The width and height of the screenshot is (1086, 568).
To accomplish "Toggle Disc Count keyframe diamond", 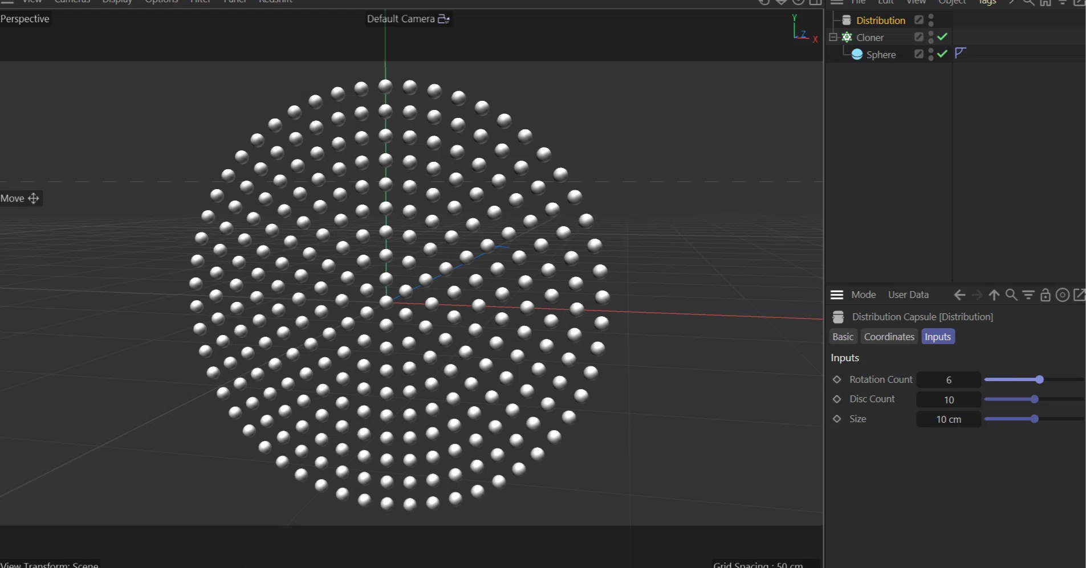I will coord(837,399).
